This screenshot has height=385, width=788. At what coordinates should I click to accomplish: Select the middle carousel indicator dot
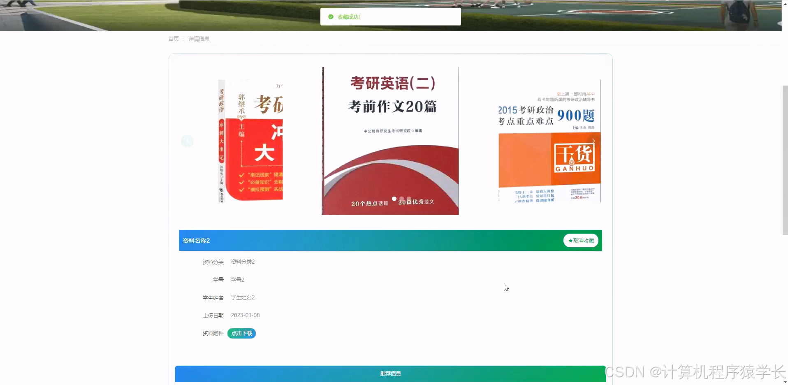402,199
